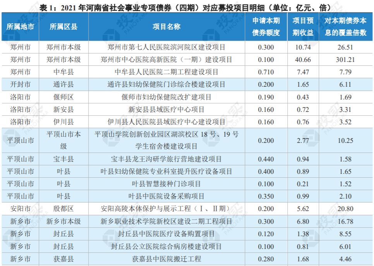374x266 pixels.
Task: Select 新乡职业技术学院新校区建设二期工程项目 cell
Action: pyautogui.click(x=166, y=221)
